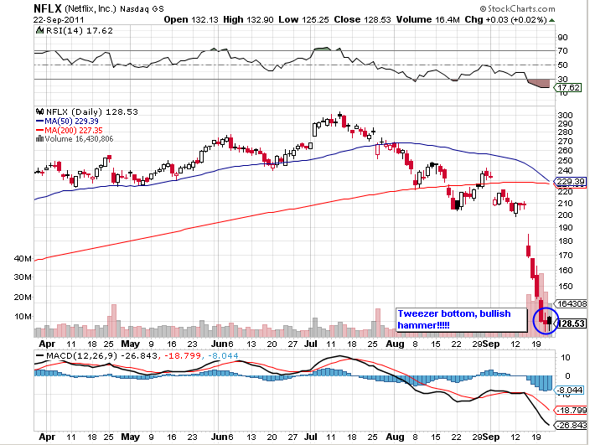This screenshot has height=445, width=590.
Task: Click the NFLX (Daily) candlestick legend icon
Action: pyautogui.click(x=38, y=110)
